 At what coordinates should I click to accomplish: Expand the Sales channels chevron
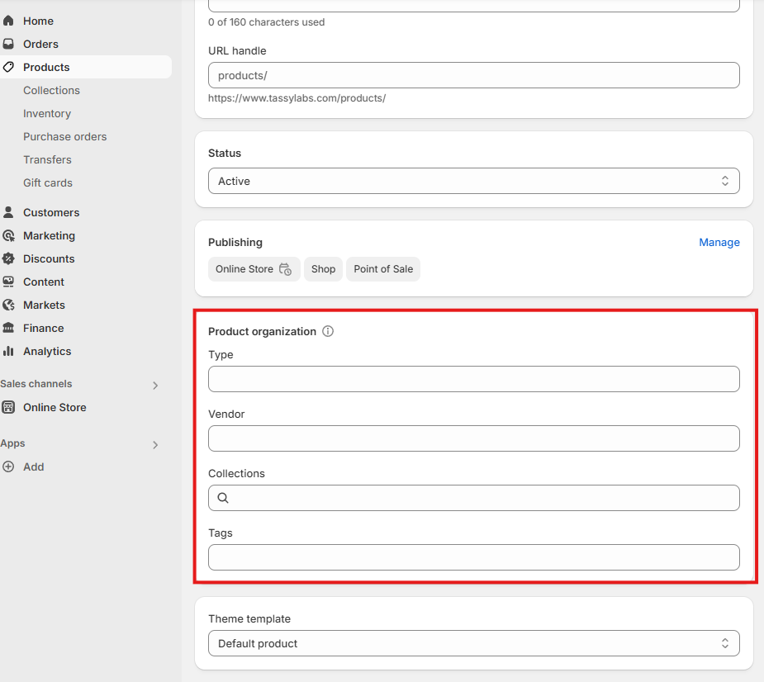click(155, 386)
